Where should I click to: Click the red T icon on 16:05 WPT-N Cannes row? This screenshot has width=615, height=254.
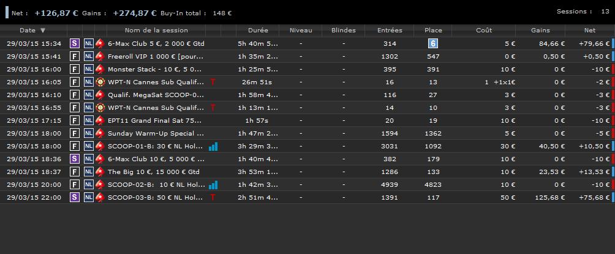(213, 82)
